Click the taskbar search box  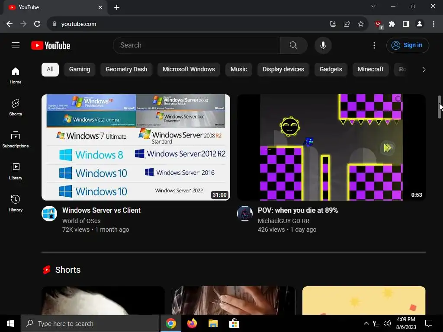(90, 323)
